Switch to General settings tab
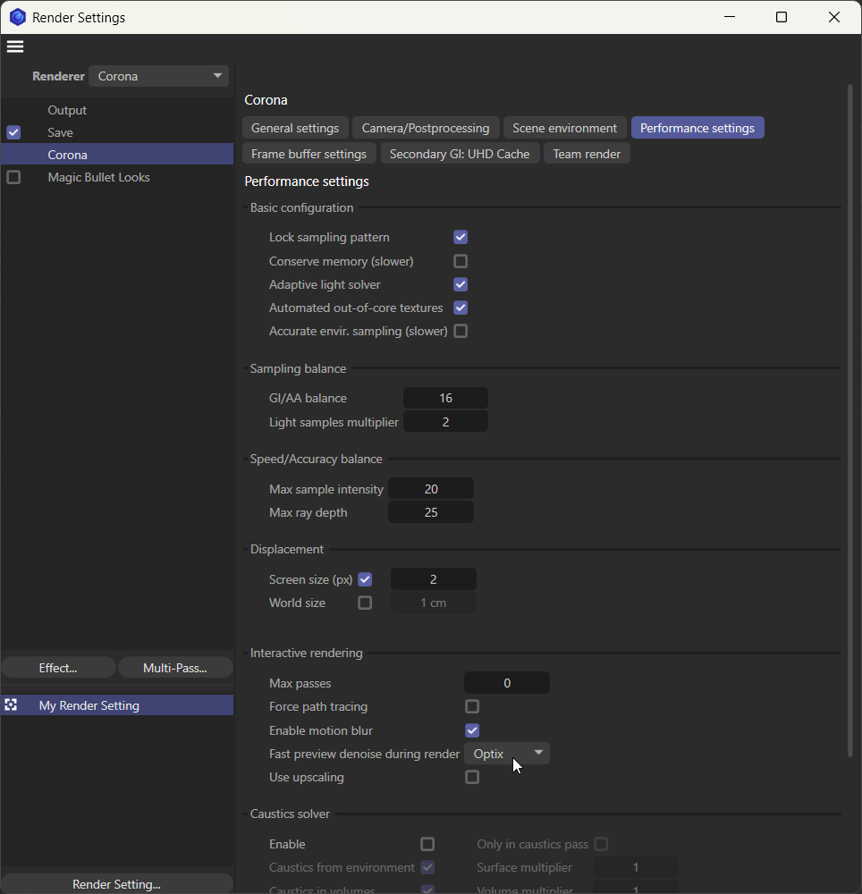This screenshot has width=862, height=894. [x=295, y=128]
